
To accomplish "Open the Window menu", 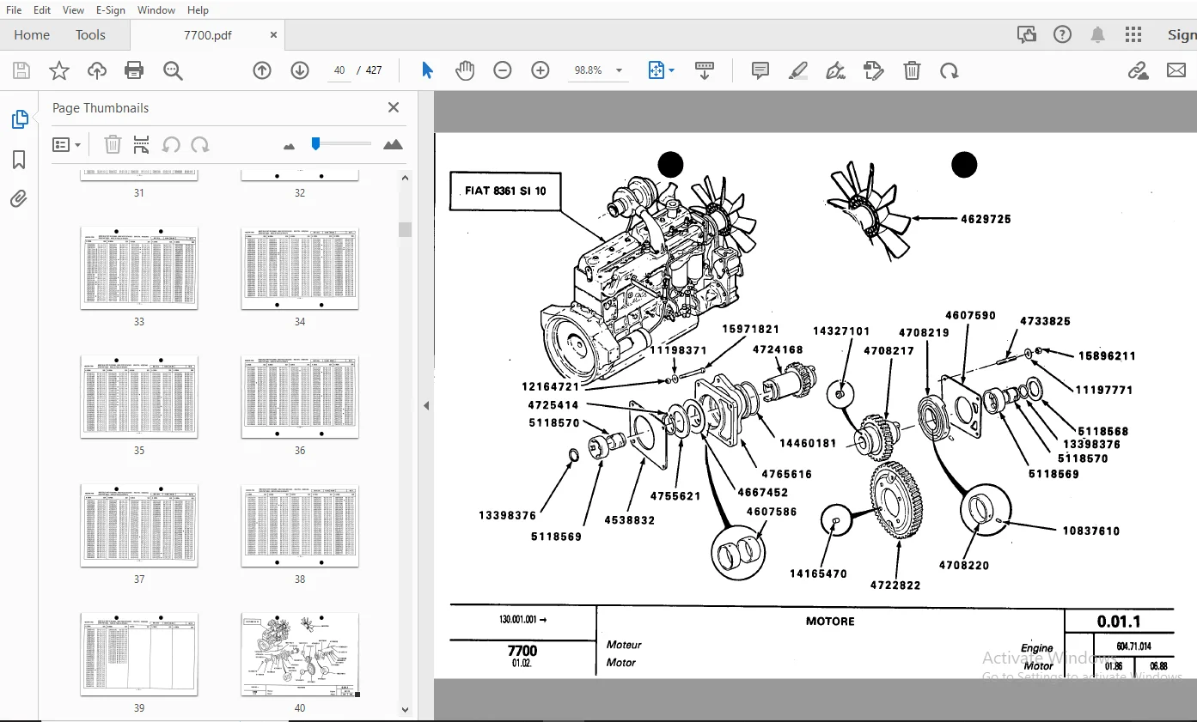I will point(156,10).
